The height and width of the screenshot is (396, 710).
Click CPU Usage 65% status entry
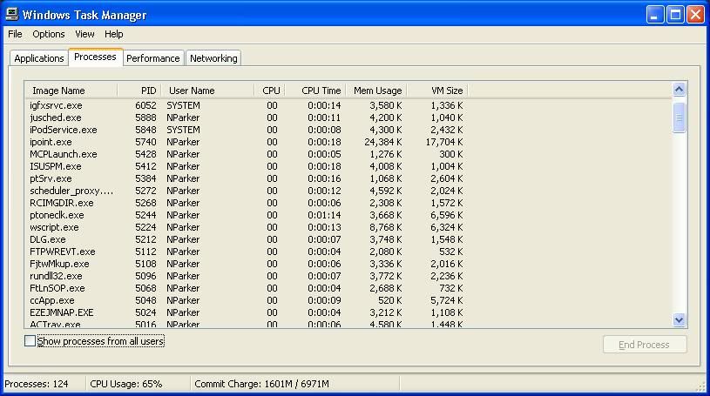click(125, 384)
